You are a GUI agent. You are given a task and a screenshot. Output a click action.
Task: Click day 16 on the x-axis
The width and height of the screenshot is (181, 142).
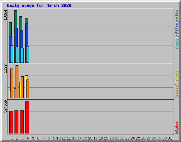[x=90, y=138]
